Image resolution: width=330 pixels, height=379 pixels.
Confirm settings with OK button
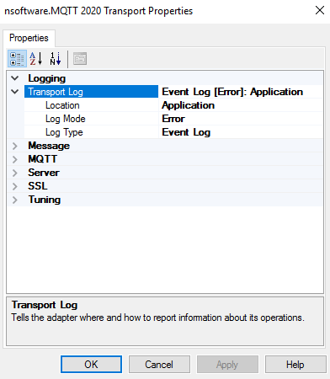(91, 365)
